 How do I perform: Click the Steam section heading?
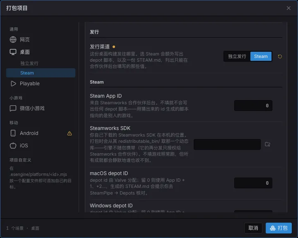[97, 82]
